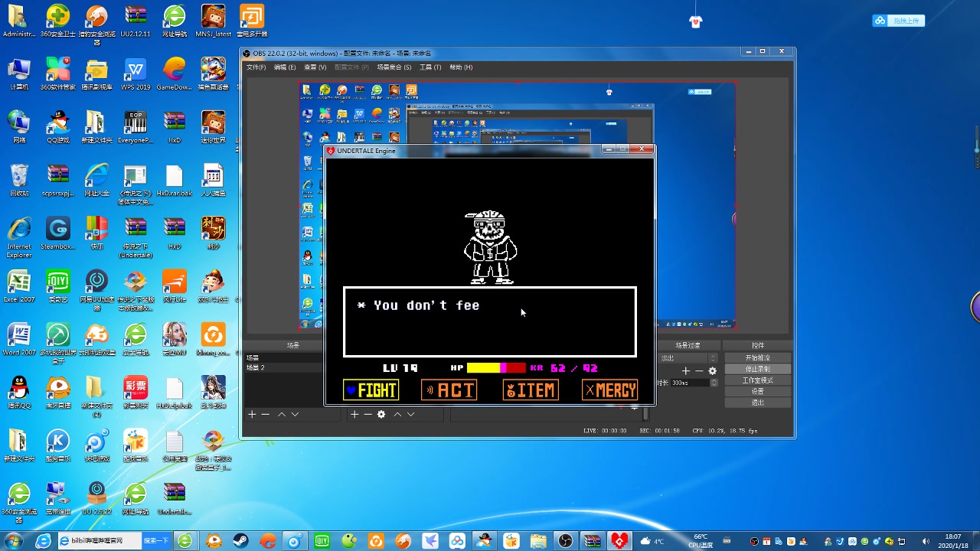Move scene up with up arrow
Screen dimensions: 980x551
pyautogui.click(x=282, y=414)
